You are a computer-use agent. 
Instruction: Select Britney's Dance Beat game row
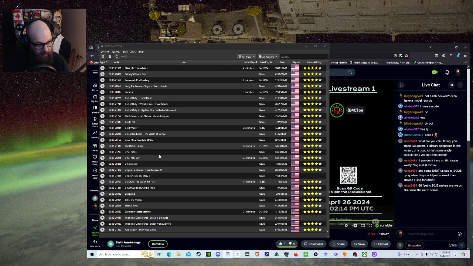[214, 74]
